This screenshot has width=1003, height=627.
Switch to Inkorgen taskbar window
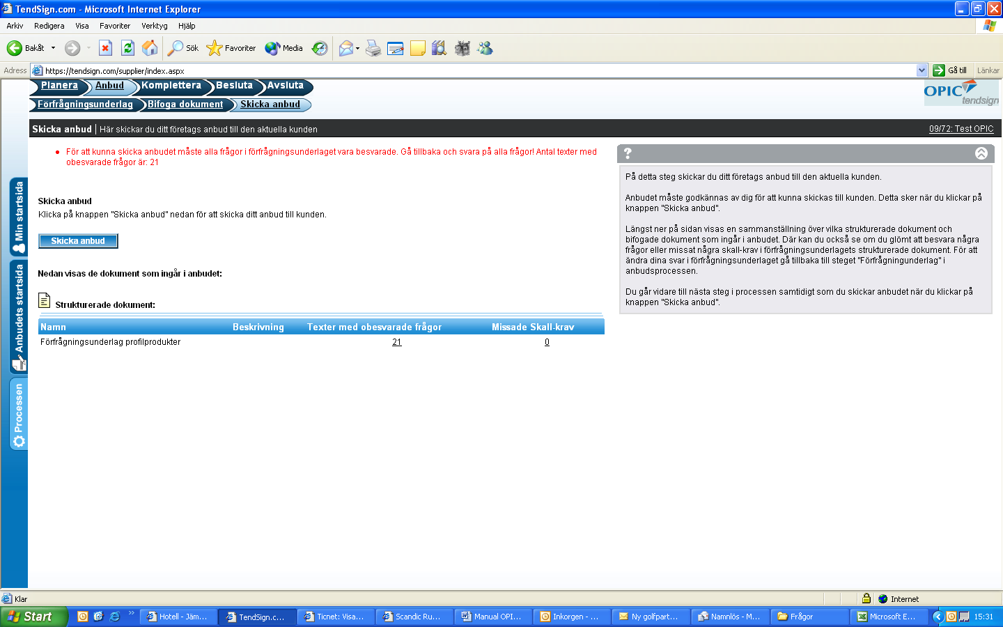[x=572, y=617]
